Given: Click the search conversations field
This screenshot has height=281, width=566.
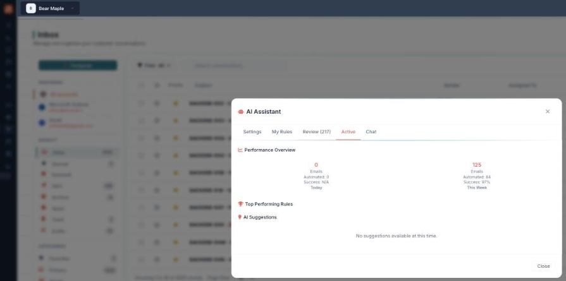Looking at the screenshot, I should 237,65.
